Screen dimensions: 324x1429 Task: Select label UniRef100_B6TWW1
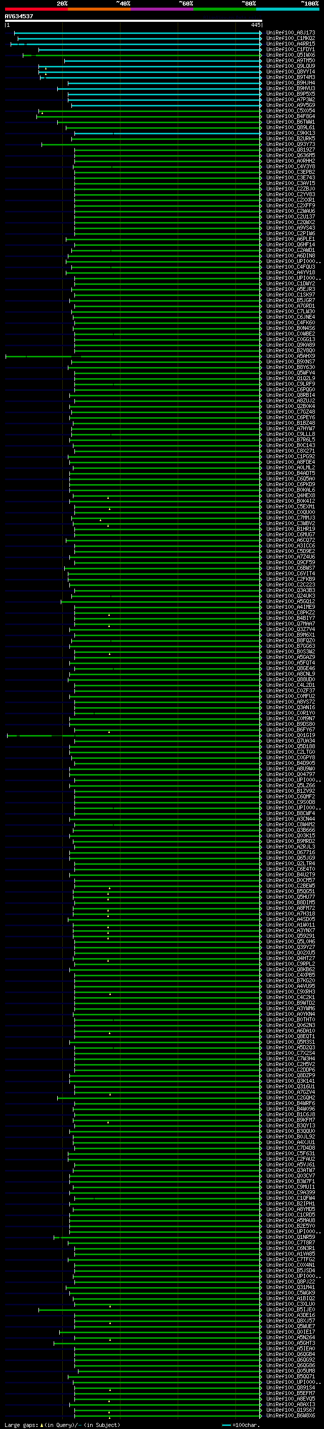click(x=291, y=122)
